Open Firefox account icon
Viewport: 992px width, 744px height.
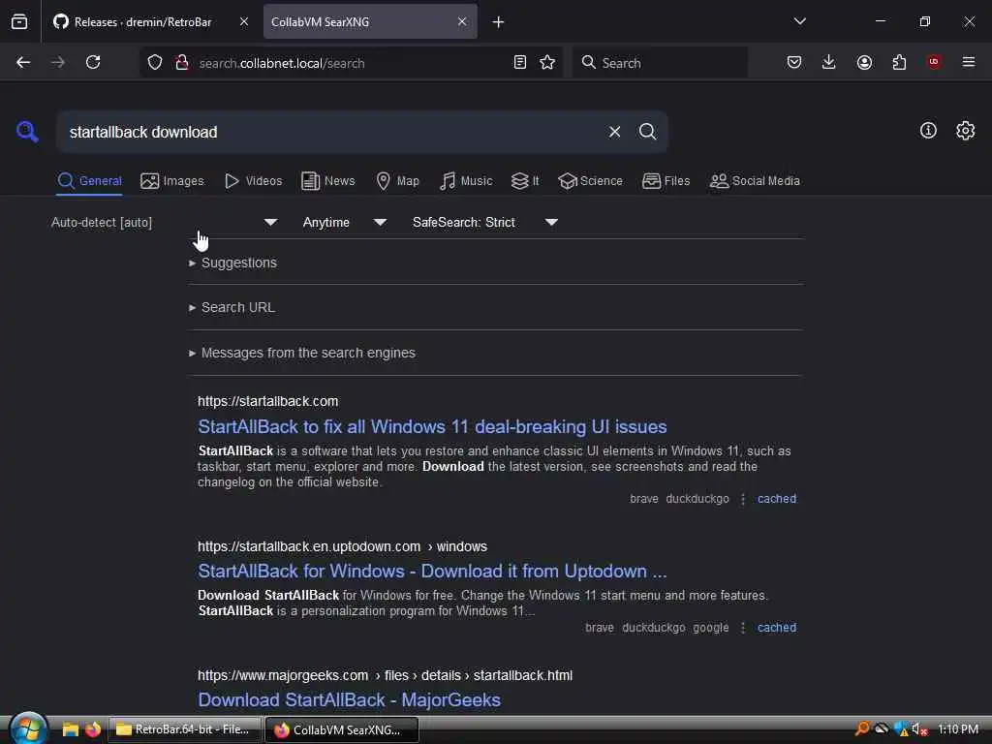pos(864,62)
